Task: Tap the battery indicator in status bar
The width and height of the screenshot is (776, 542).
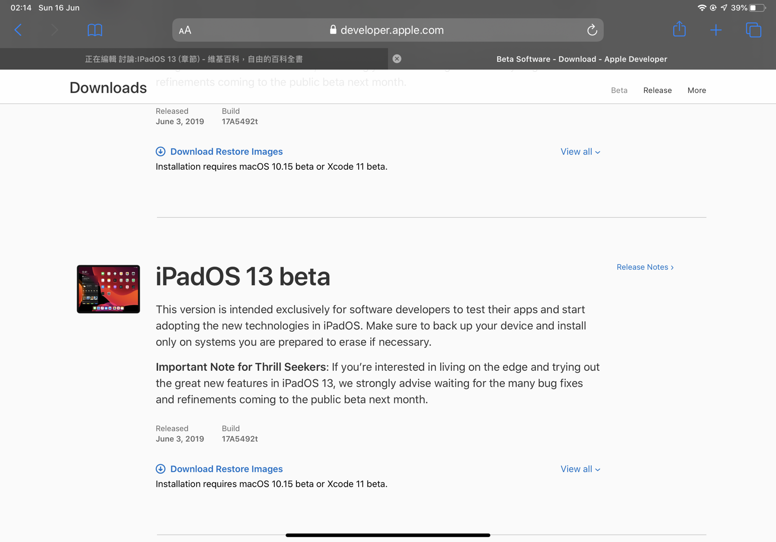Action: pyautogui.click(x=757, y=7)
